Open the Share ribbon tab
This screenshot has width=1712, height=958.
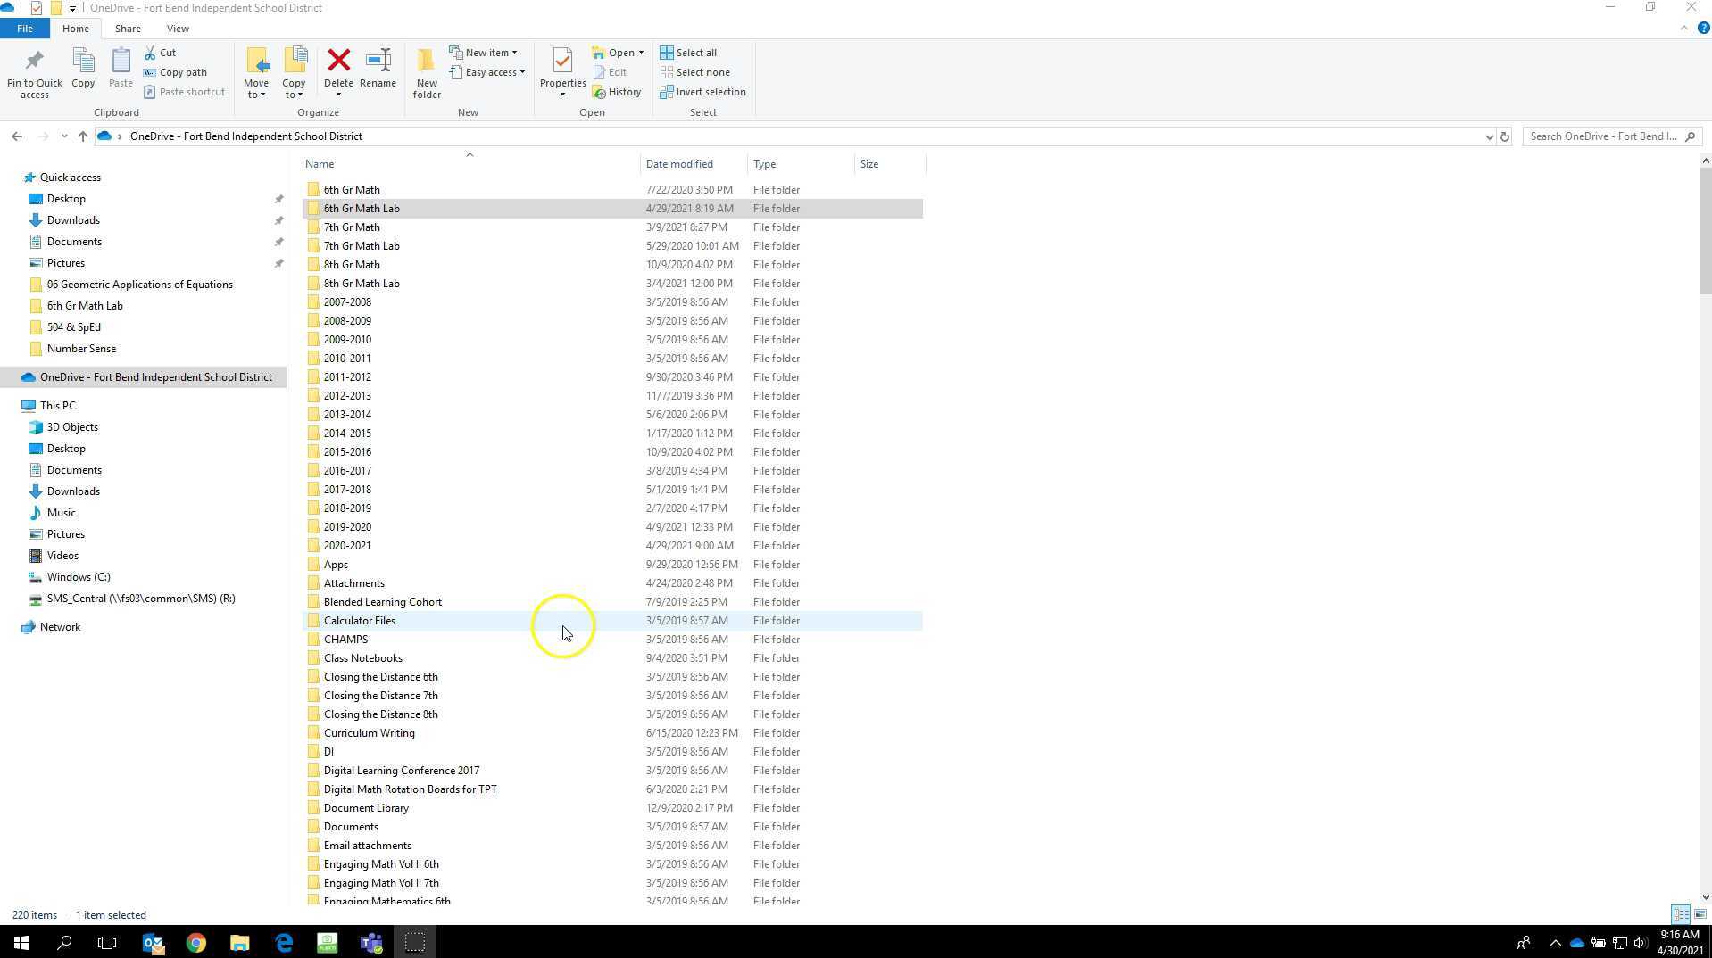coord(128,29)
